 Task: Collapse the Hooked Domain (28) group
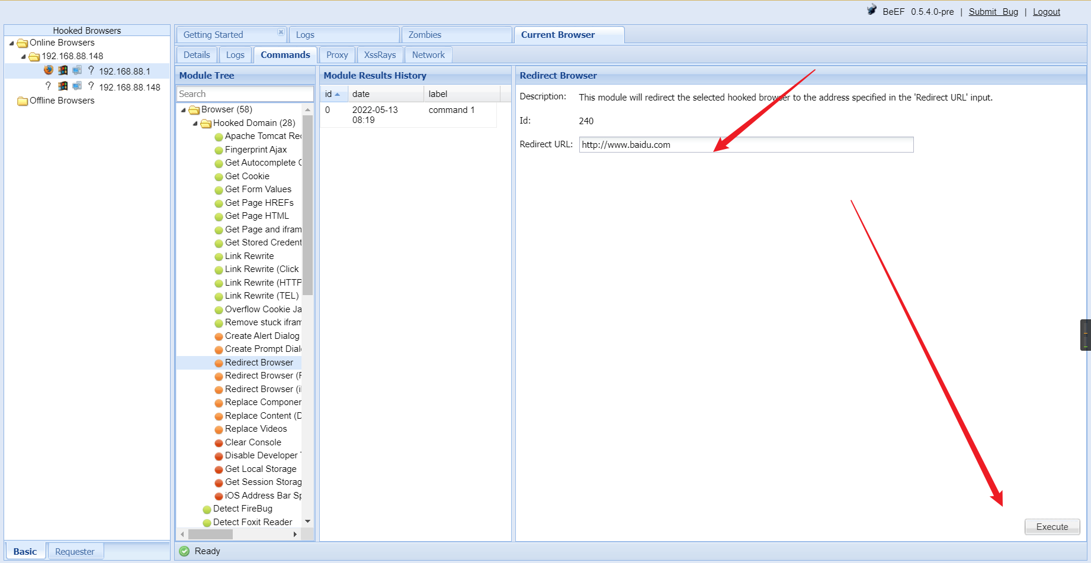195,124
